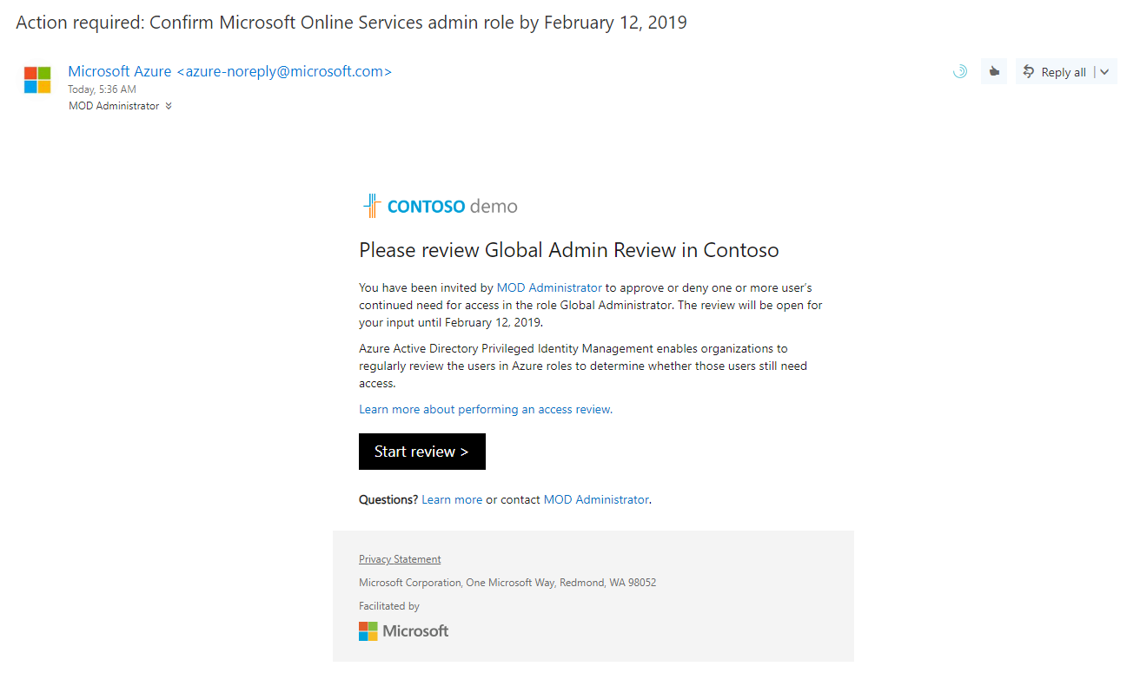This screenshot has width=1127, height=673.
Task: Click the Today, 5:36 AM timestamp
Action: click(x=102, y=89)
